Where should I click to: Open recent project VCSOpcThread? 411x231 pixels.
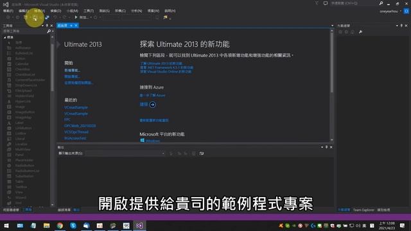tap(76, 132)
